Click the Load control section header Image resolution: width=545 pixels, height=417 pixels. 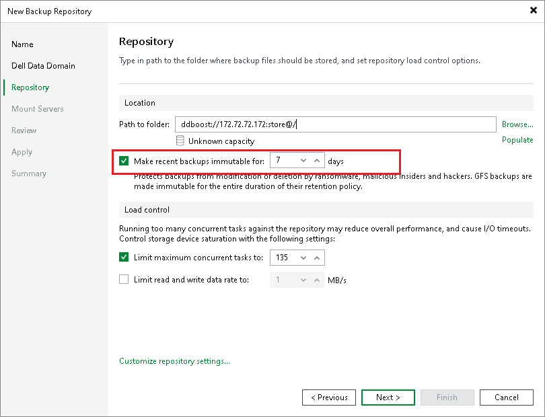[326, 210]
